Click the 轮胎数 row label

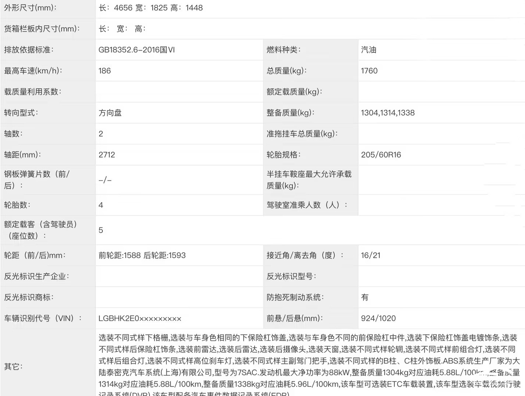pos(17,205)
